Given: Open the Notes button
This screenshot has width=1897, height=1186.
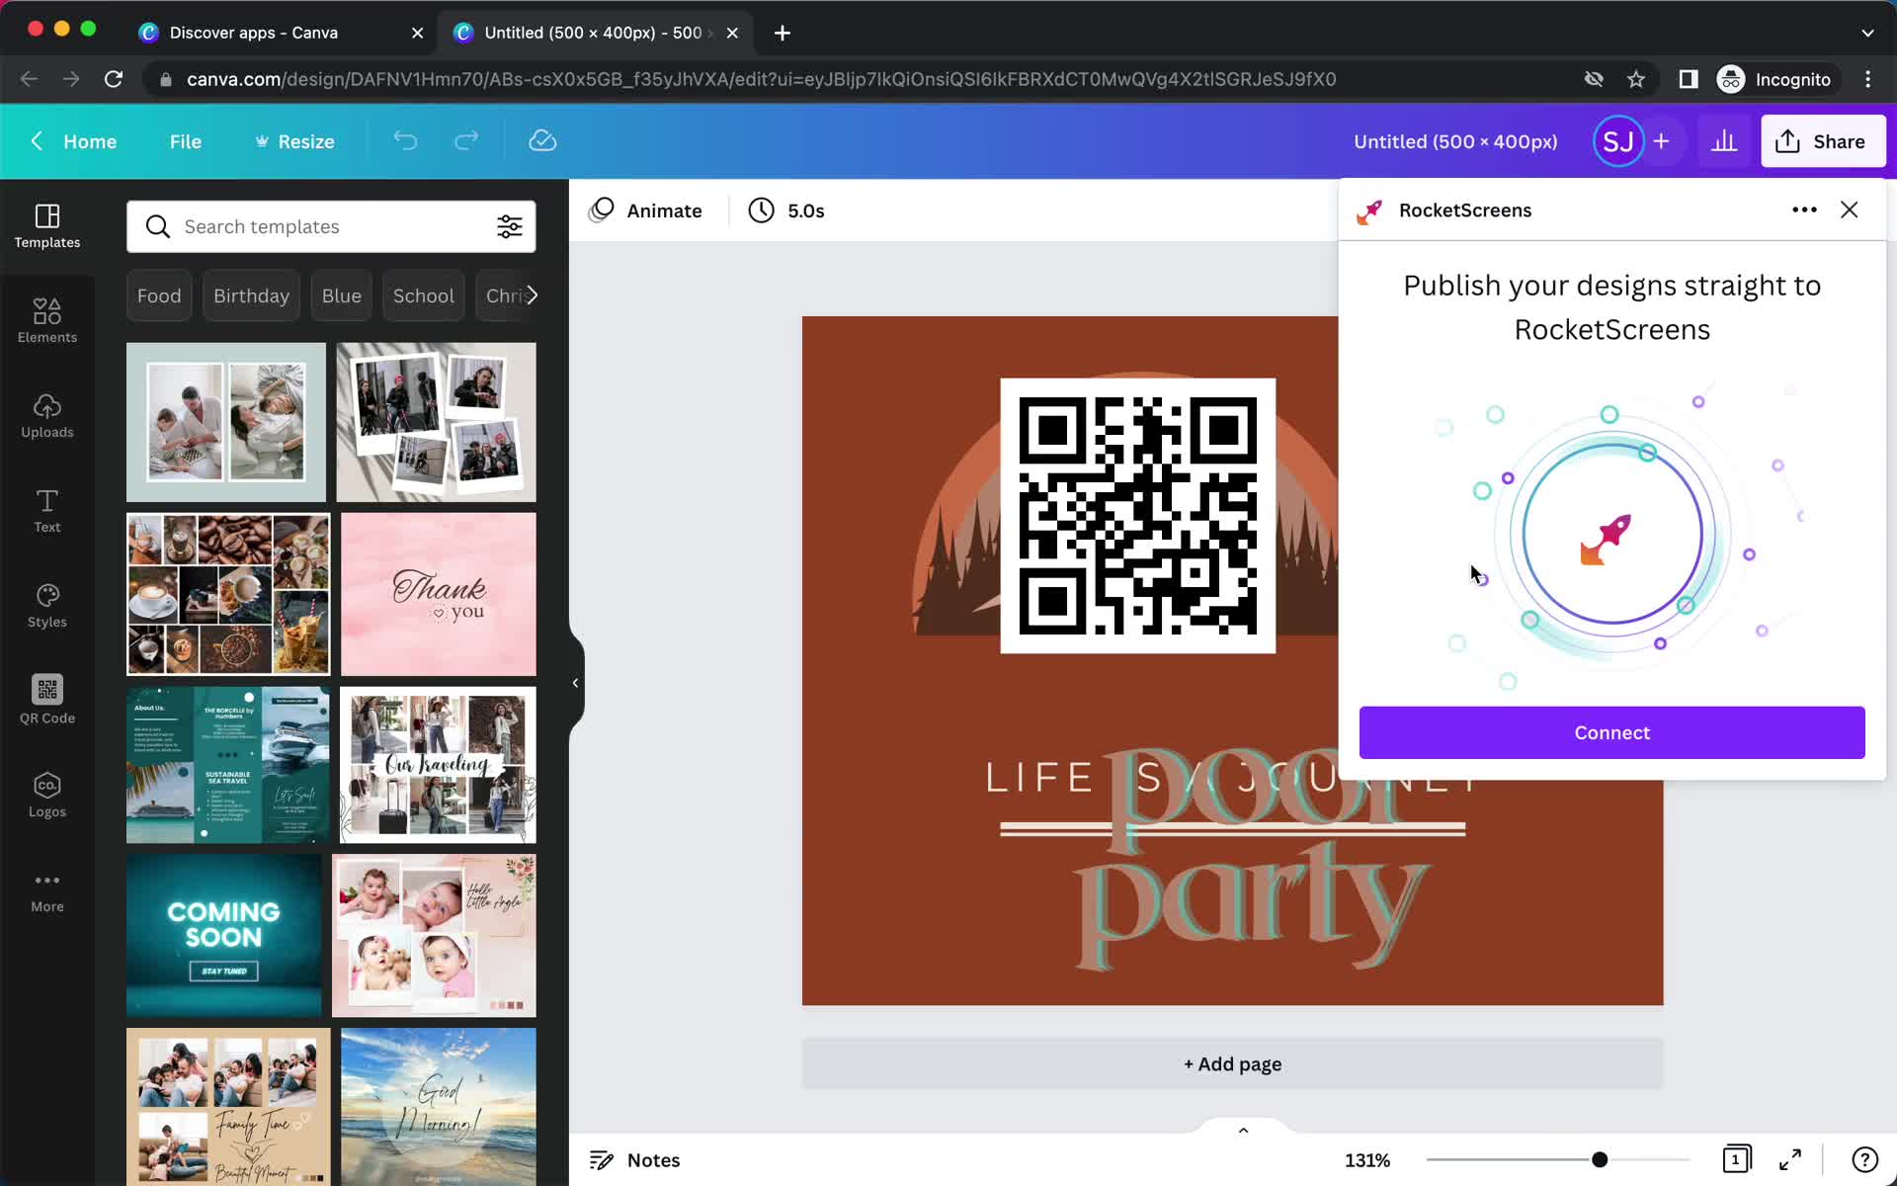Looking at the screenshot, I should [634, 1159].
